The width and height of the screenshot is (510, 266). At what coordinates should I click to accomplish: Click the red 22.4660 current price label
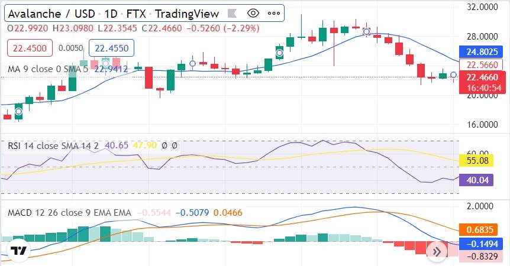[482, 77]
